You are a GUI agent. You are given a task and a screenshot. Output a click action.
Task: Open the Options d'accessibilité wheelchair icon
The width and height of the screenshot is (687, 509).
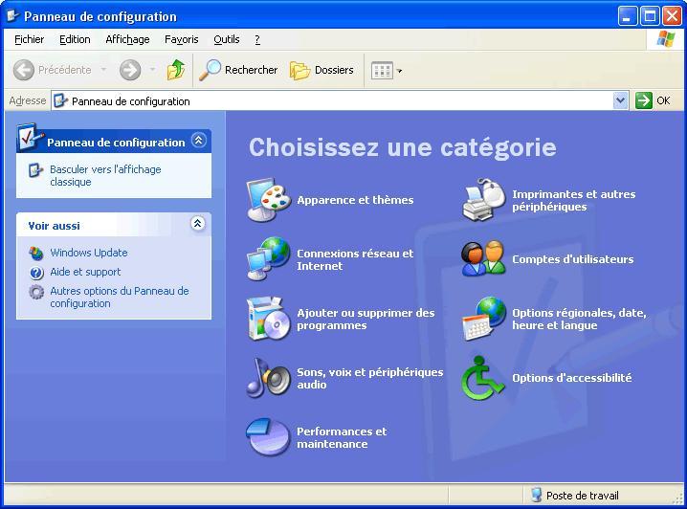coord(483,378)
